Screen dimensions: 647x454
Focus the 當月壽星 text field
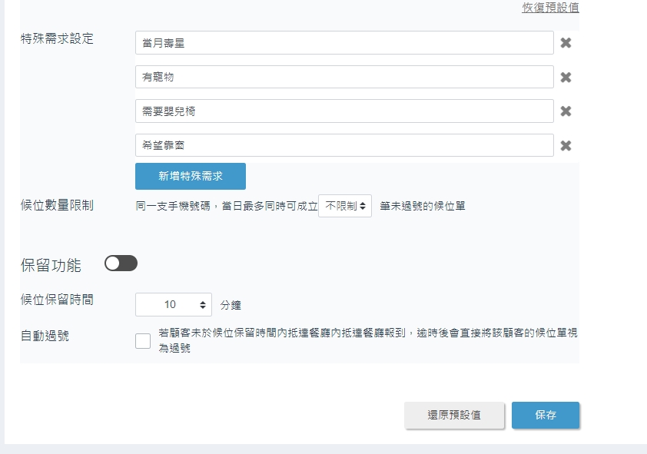pyautogui.click(x=344, y=43)
